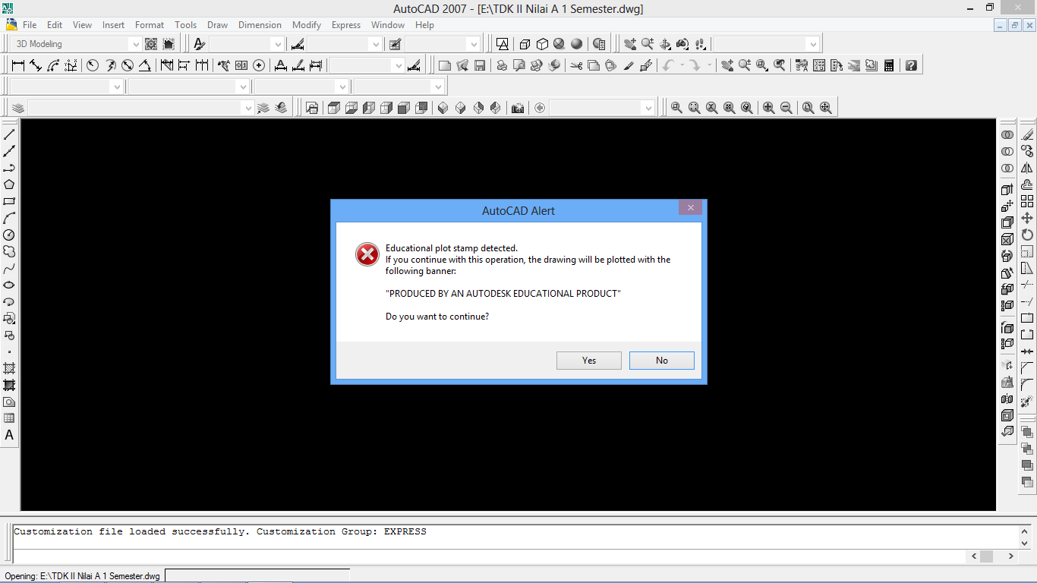Click 'Customization file loaded successfully' text

tap(131, 531)
